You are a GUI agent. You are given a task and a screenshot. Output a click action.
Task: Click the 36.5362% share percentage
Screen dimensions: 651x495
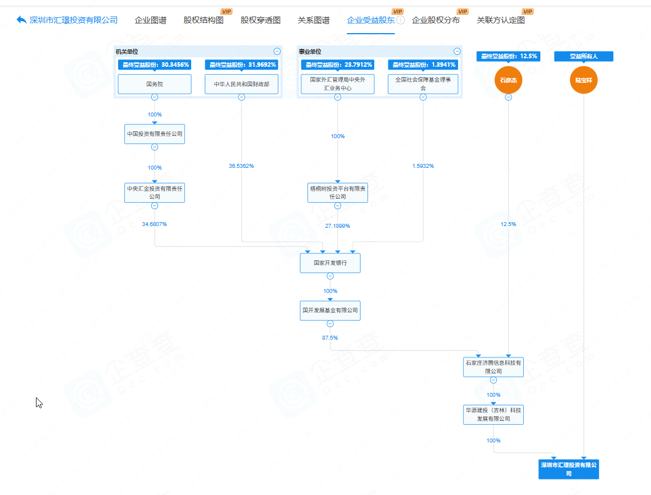pyautogui.click(x=241, y=166)
